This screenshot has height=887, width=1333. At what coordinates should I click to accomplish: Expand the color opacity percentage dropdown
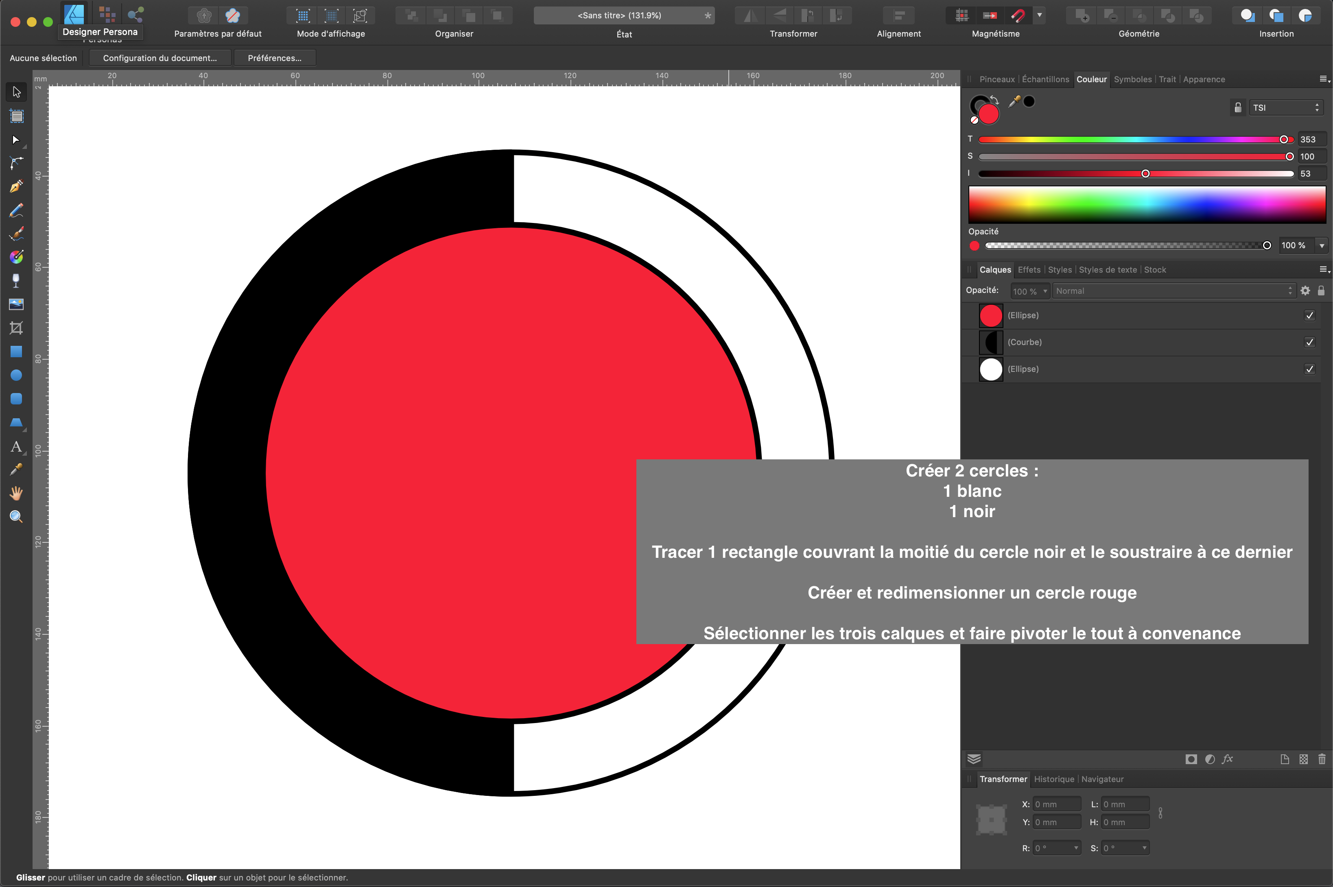click(x=1322, y=245)
